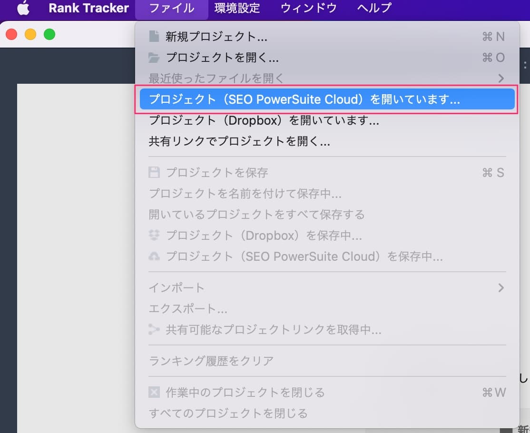The image size is (530, 433).
Task: Click the Dropbox save icon
Action: point(154,235)
